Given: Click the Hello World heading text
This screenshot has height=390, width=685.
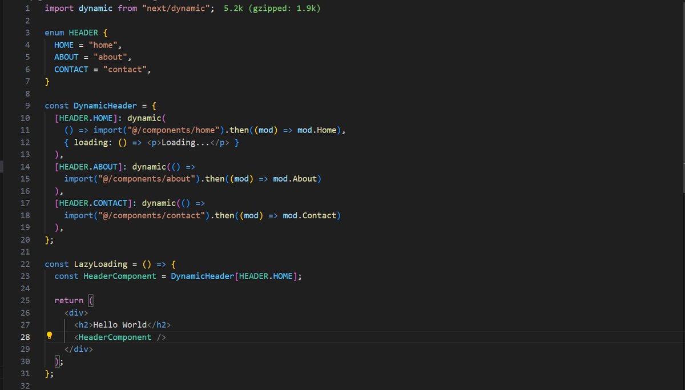Looking at the screenshot, I should point(120,324).
